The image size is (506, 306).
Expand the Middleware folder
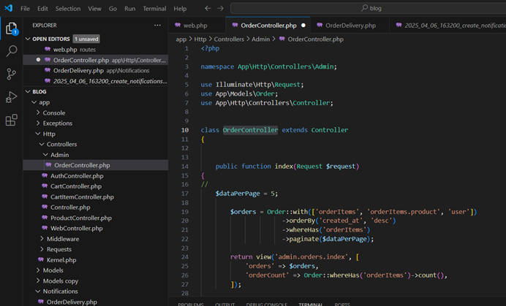click(x=63, y=239)
